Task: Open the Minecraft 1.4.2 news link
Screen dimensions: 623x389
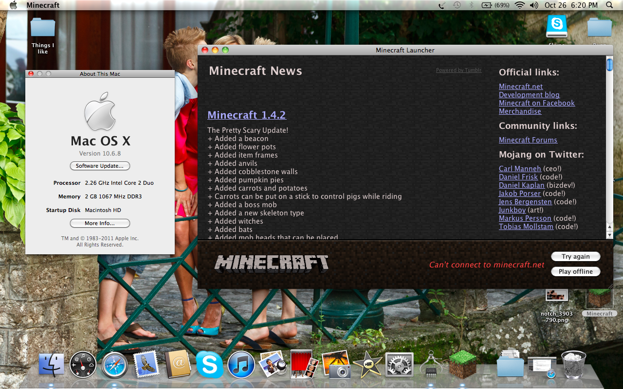Action: (x=246, y=115)
